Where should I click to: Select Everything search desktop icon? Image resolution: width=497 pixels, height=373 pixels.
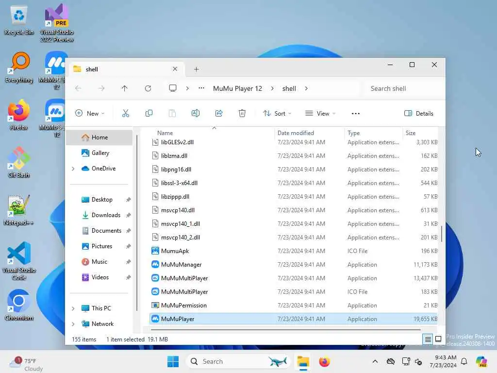click(x=19, y=68)
